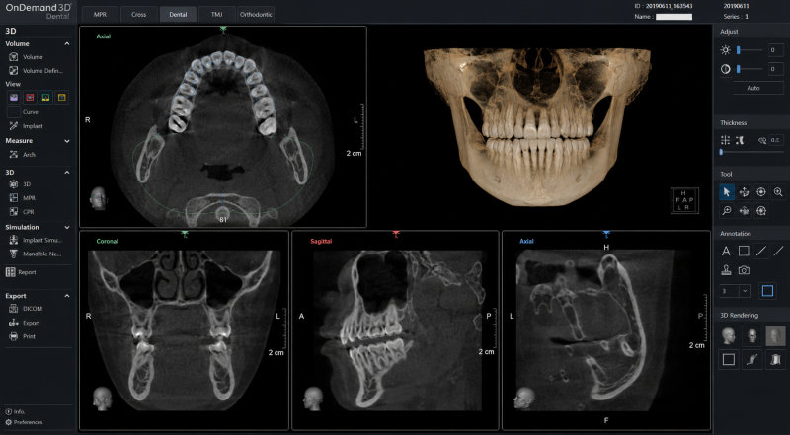Screen dimensions: 790x435
Task: Choose the gray soft-tissue rendering preset
Action: click(x=775, y=335)
